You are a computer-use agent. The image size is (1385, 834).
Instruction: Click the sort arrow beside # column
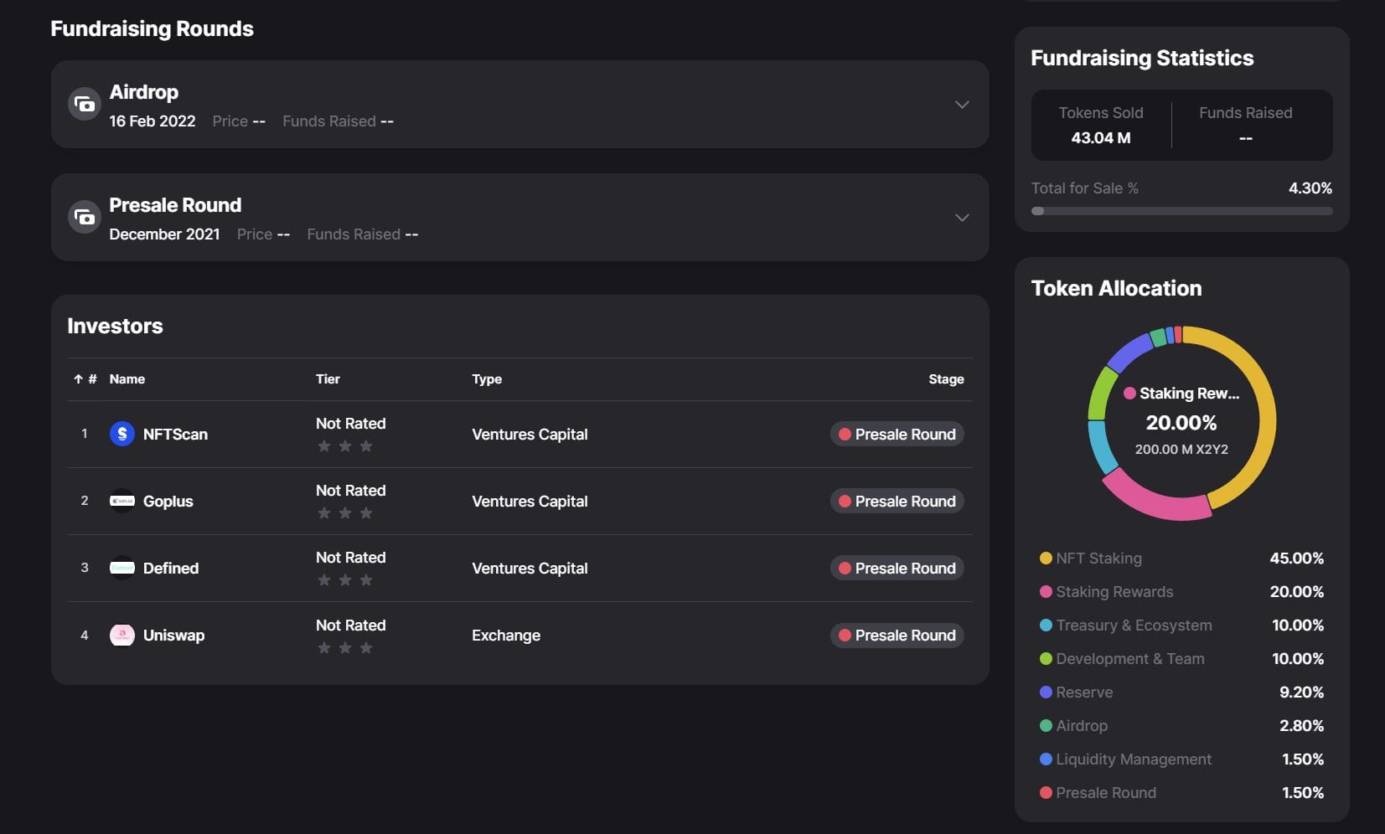[78, 379]
